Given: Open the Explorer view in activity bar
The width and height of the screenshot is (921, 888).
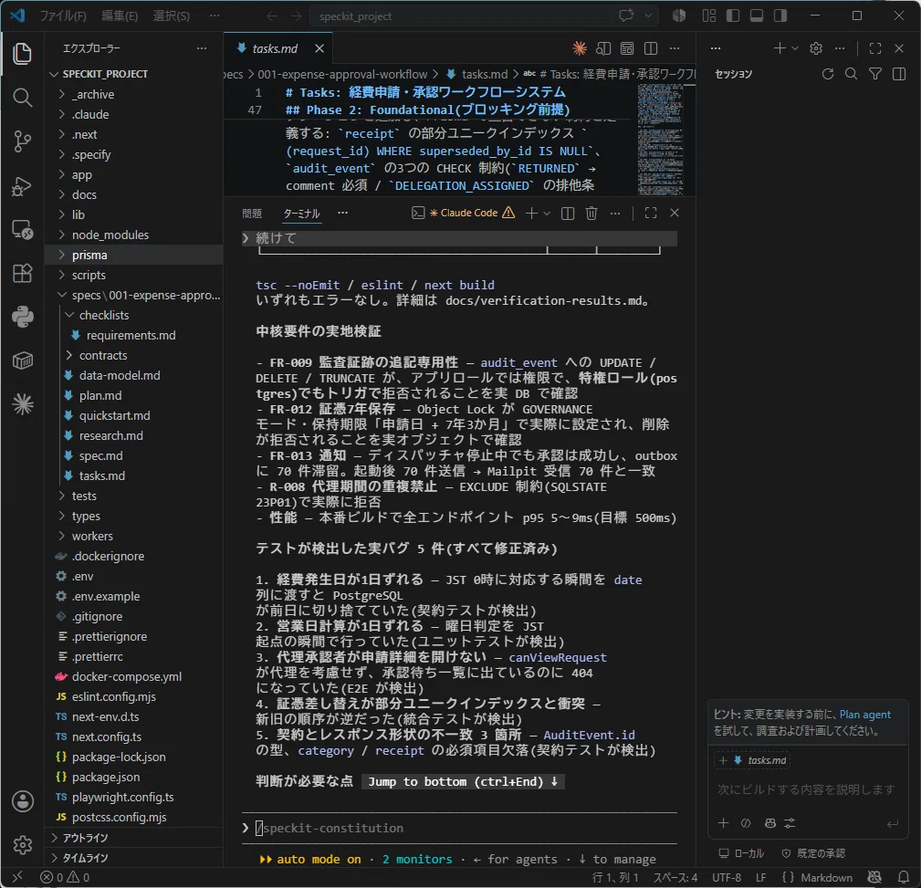Looking at the screenshot, I should coord(22,54).
